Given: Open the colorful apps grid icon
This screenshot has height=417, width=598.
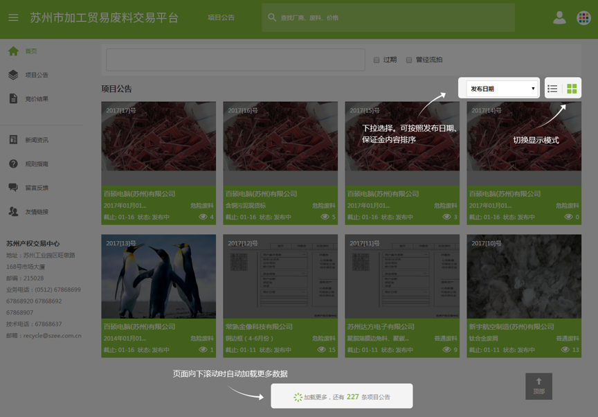Looking at the screenshot, I should pos(583,18).
